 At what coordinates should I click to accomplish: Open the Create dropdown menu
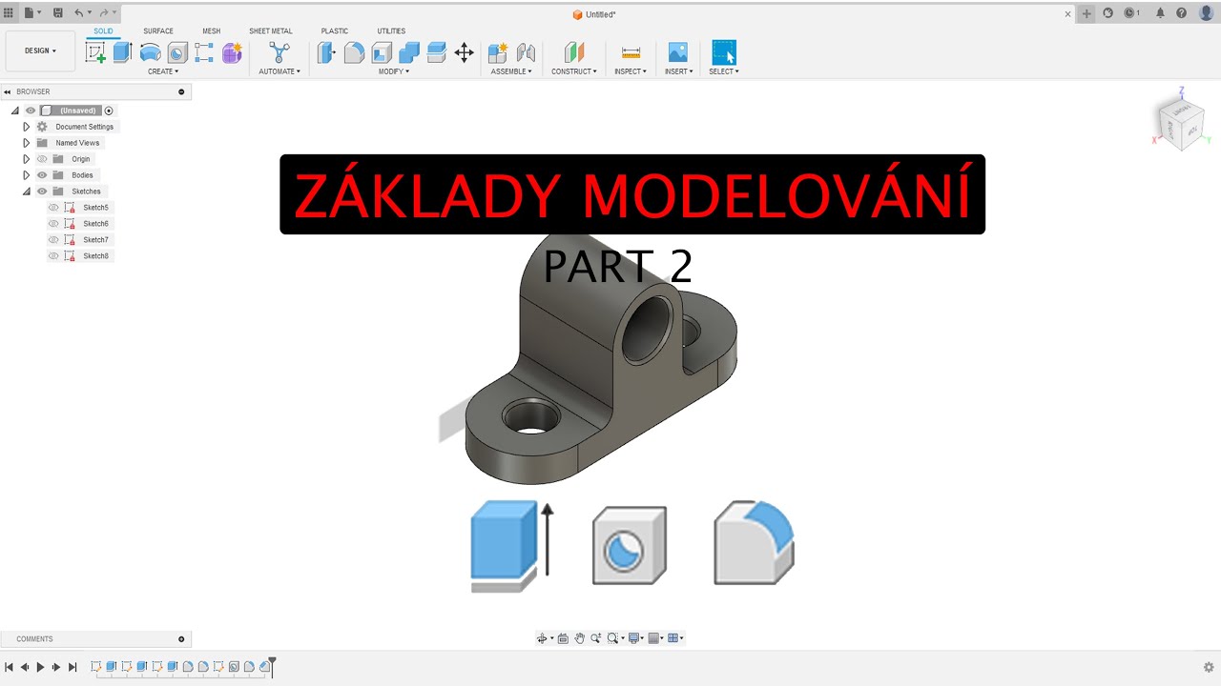click(x=163, y=71)
